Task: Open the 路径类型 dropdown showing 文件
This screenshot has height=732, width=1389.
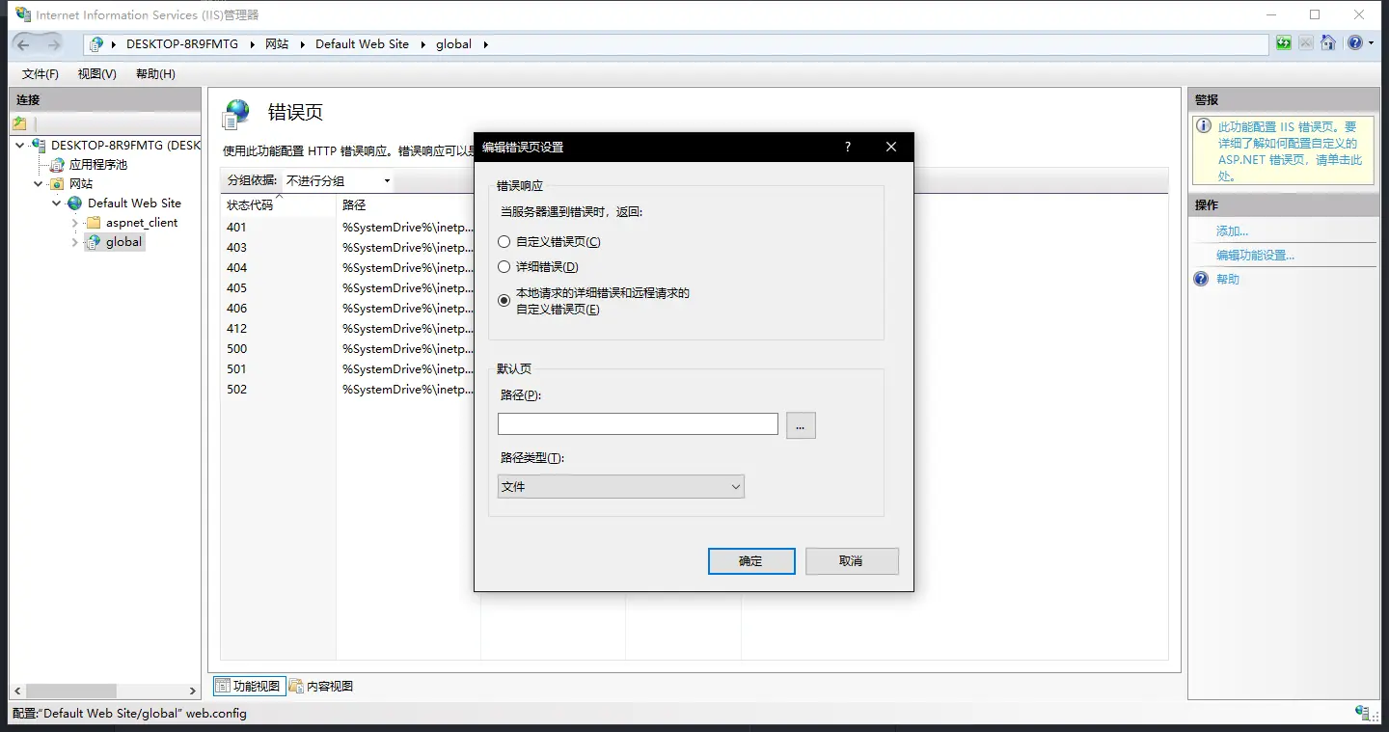Action: [x=621, y=487]
